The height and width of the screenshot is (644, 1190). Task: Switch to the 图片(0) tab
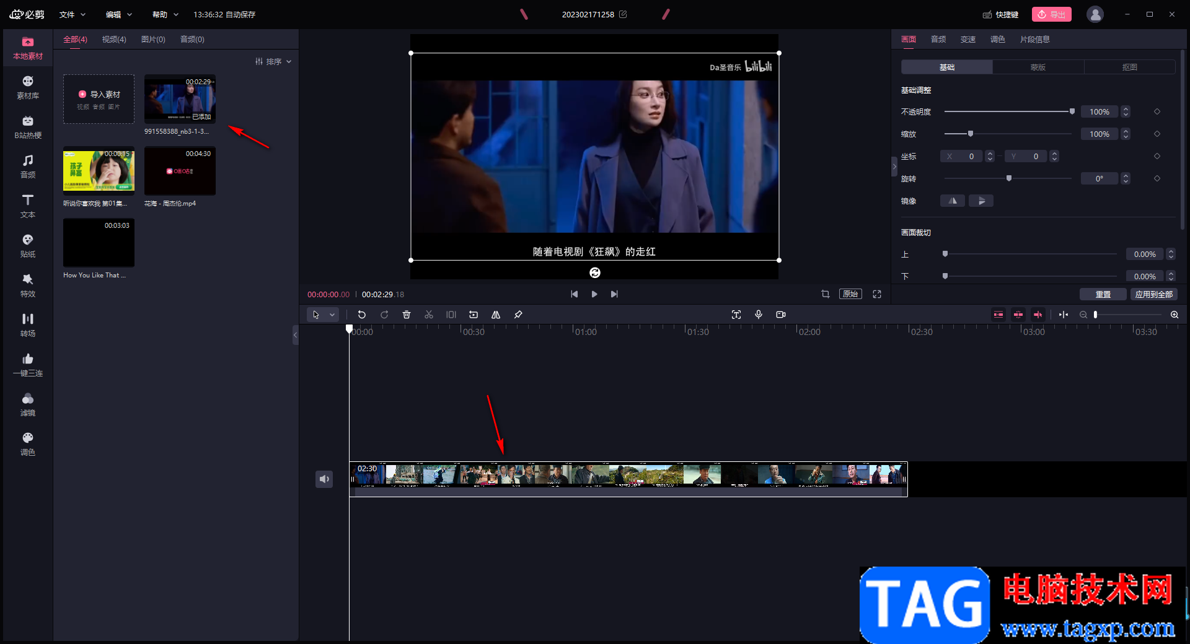click(153, 39)
